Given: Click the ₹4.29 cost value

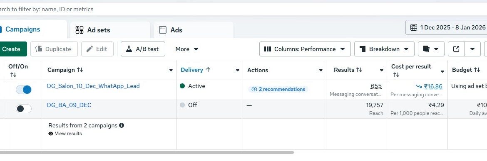Looking at the screenshot, I should 436,105.
